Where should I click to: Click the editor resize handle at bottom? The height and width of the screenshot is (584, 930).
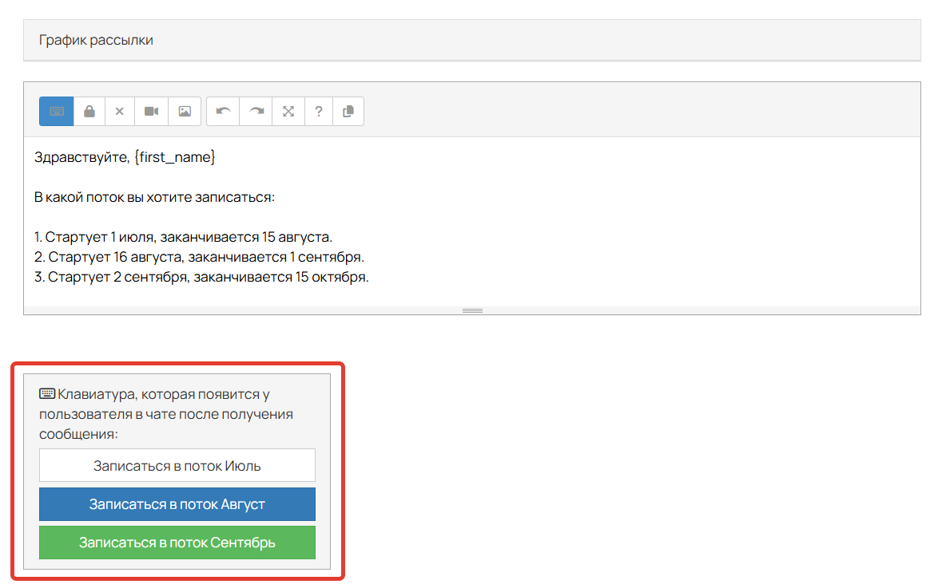(x=472, y=310)
